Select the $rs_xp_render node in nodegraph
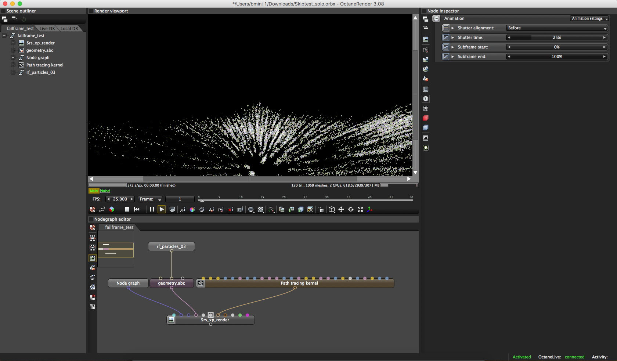The image size is (617, 361). pyautogui.click(x=211, y=320)
